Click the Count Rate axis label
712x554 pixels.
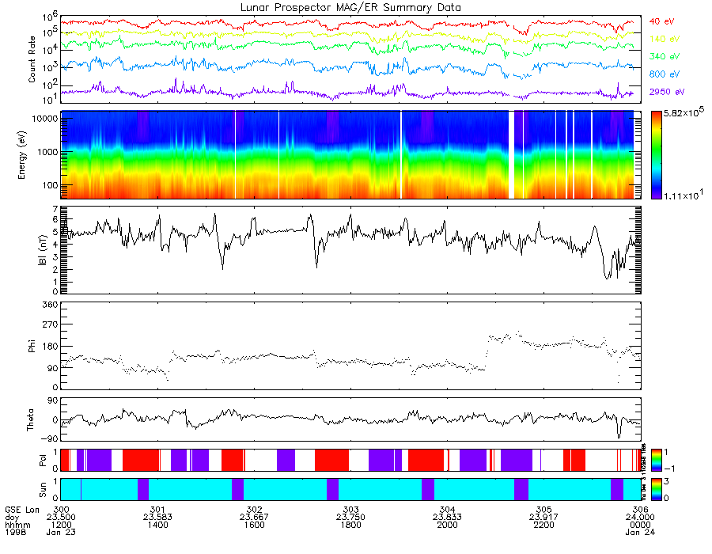[x=32, y=59]
